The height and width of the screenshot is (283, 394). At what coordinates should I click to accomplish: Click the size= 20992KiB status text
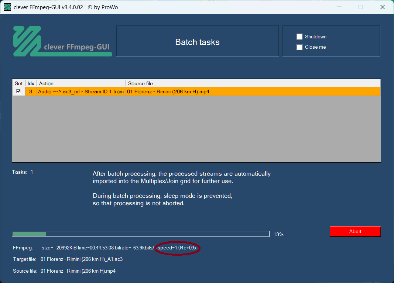click(x=59, y=248)
